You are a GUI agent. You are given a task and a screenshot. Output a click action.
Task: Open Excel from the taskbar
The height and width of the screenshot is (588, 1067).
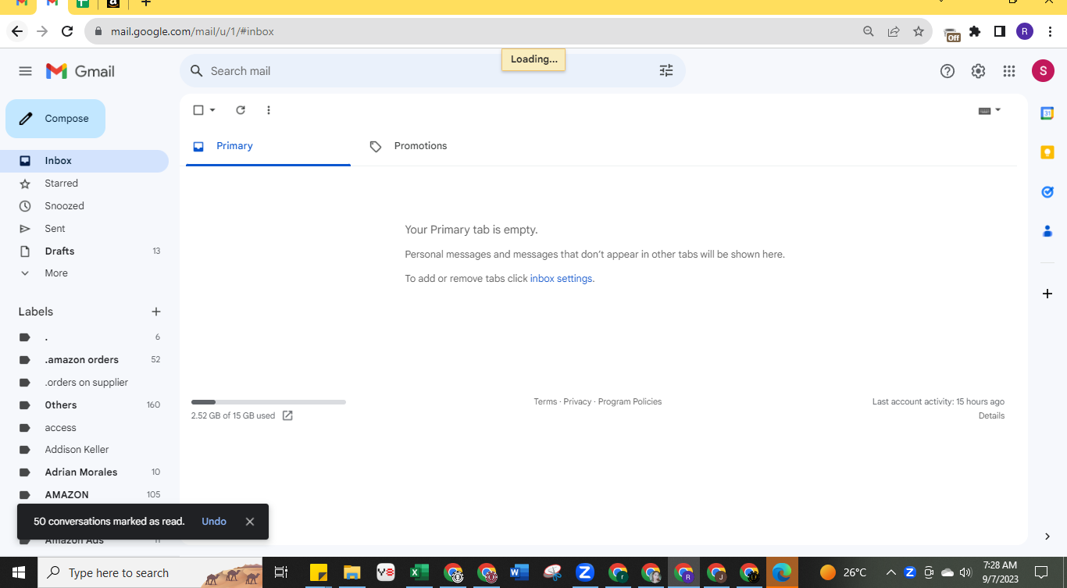click(x=419, y=572)
